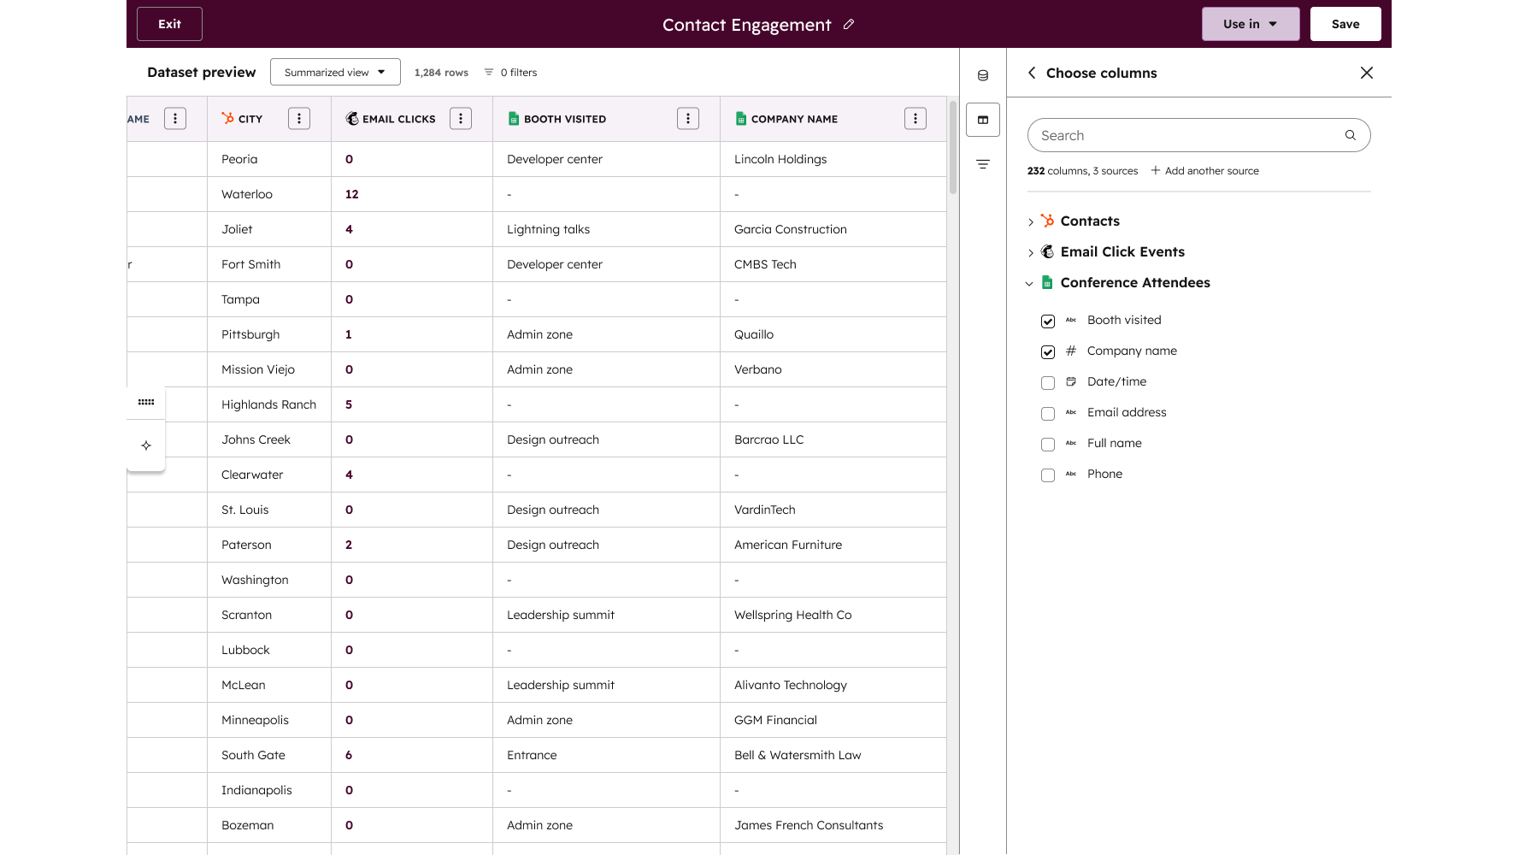Uncheck the Booth visited column checkbox

tap(1048, 321)
